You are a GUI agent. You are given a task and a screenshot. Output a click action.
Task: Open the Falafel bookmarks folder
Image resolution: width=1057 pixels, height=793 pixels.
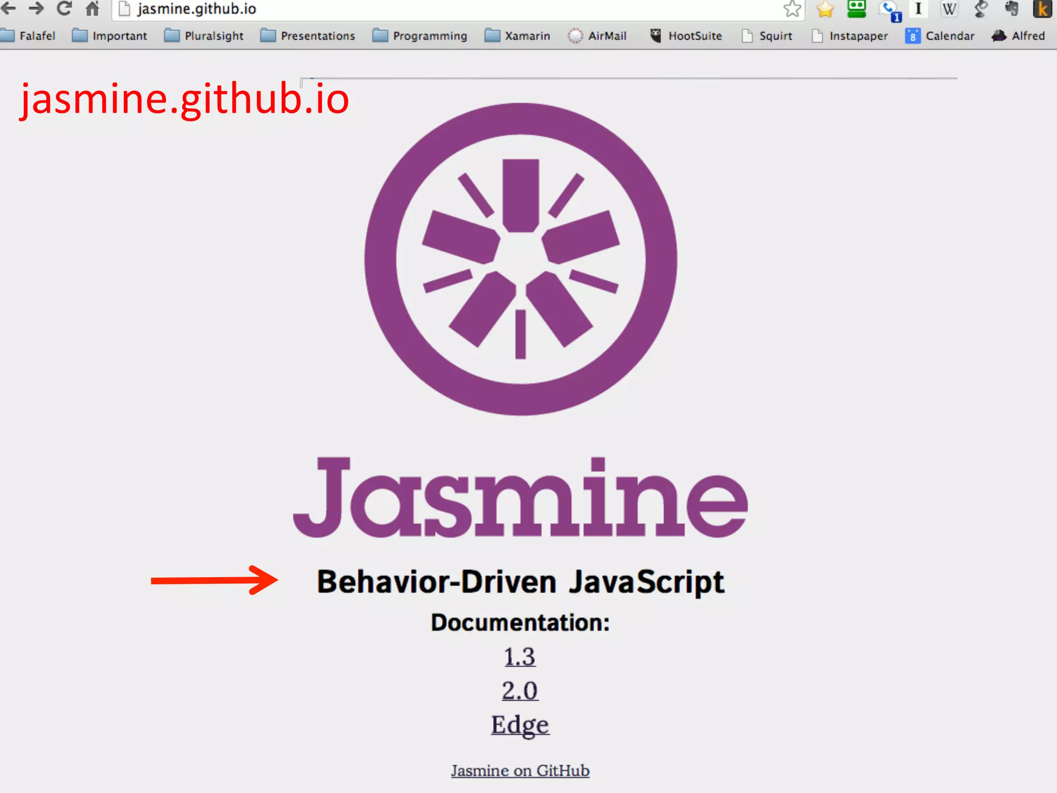pos(28,36)
